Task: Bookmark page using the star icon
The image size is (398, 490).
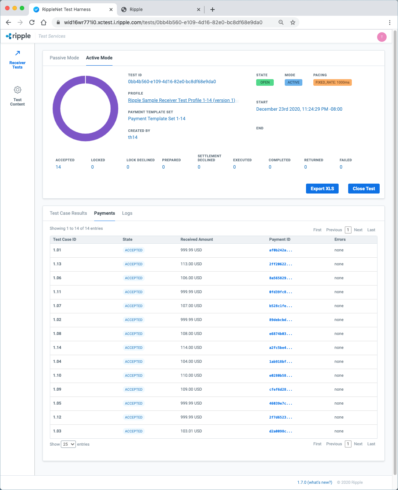Action: tap(293, 22)
